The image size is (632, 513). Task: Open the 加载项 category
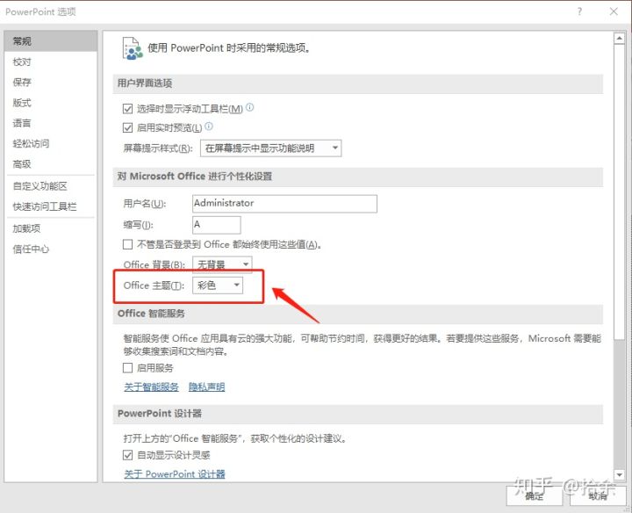(51, 228)
